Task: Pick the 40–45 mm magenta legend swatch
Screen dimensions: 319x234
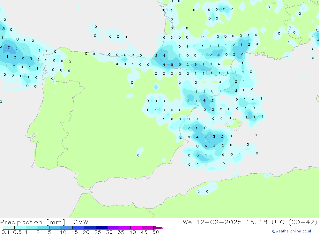Action: [136, 228]
